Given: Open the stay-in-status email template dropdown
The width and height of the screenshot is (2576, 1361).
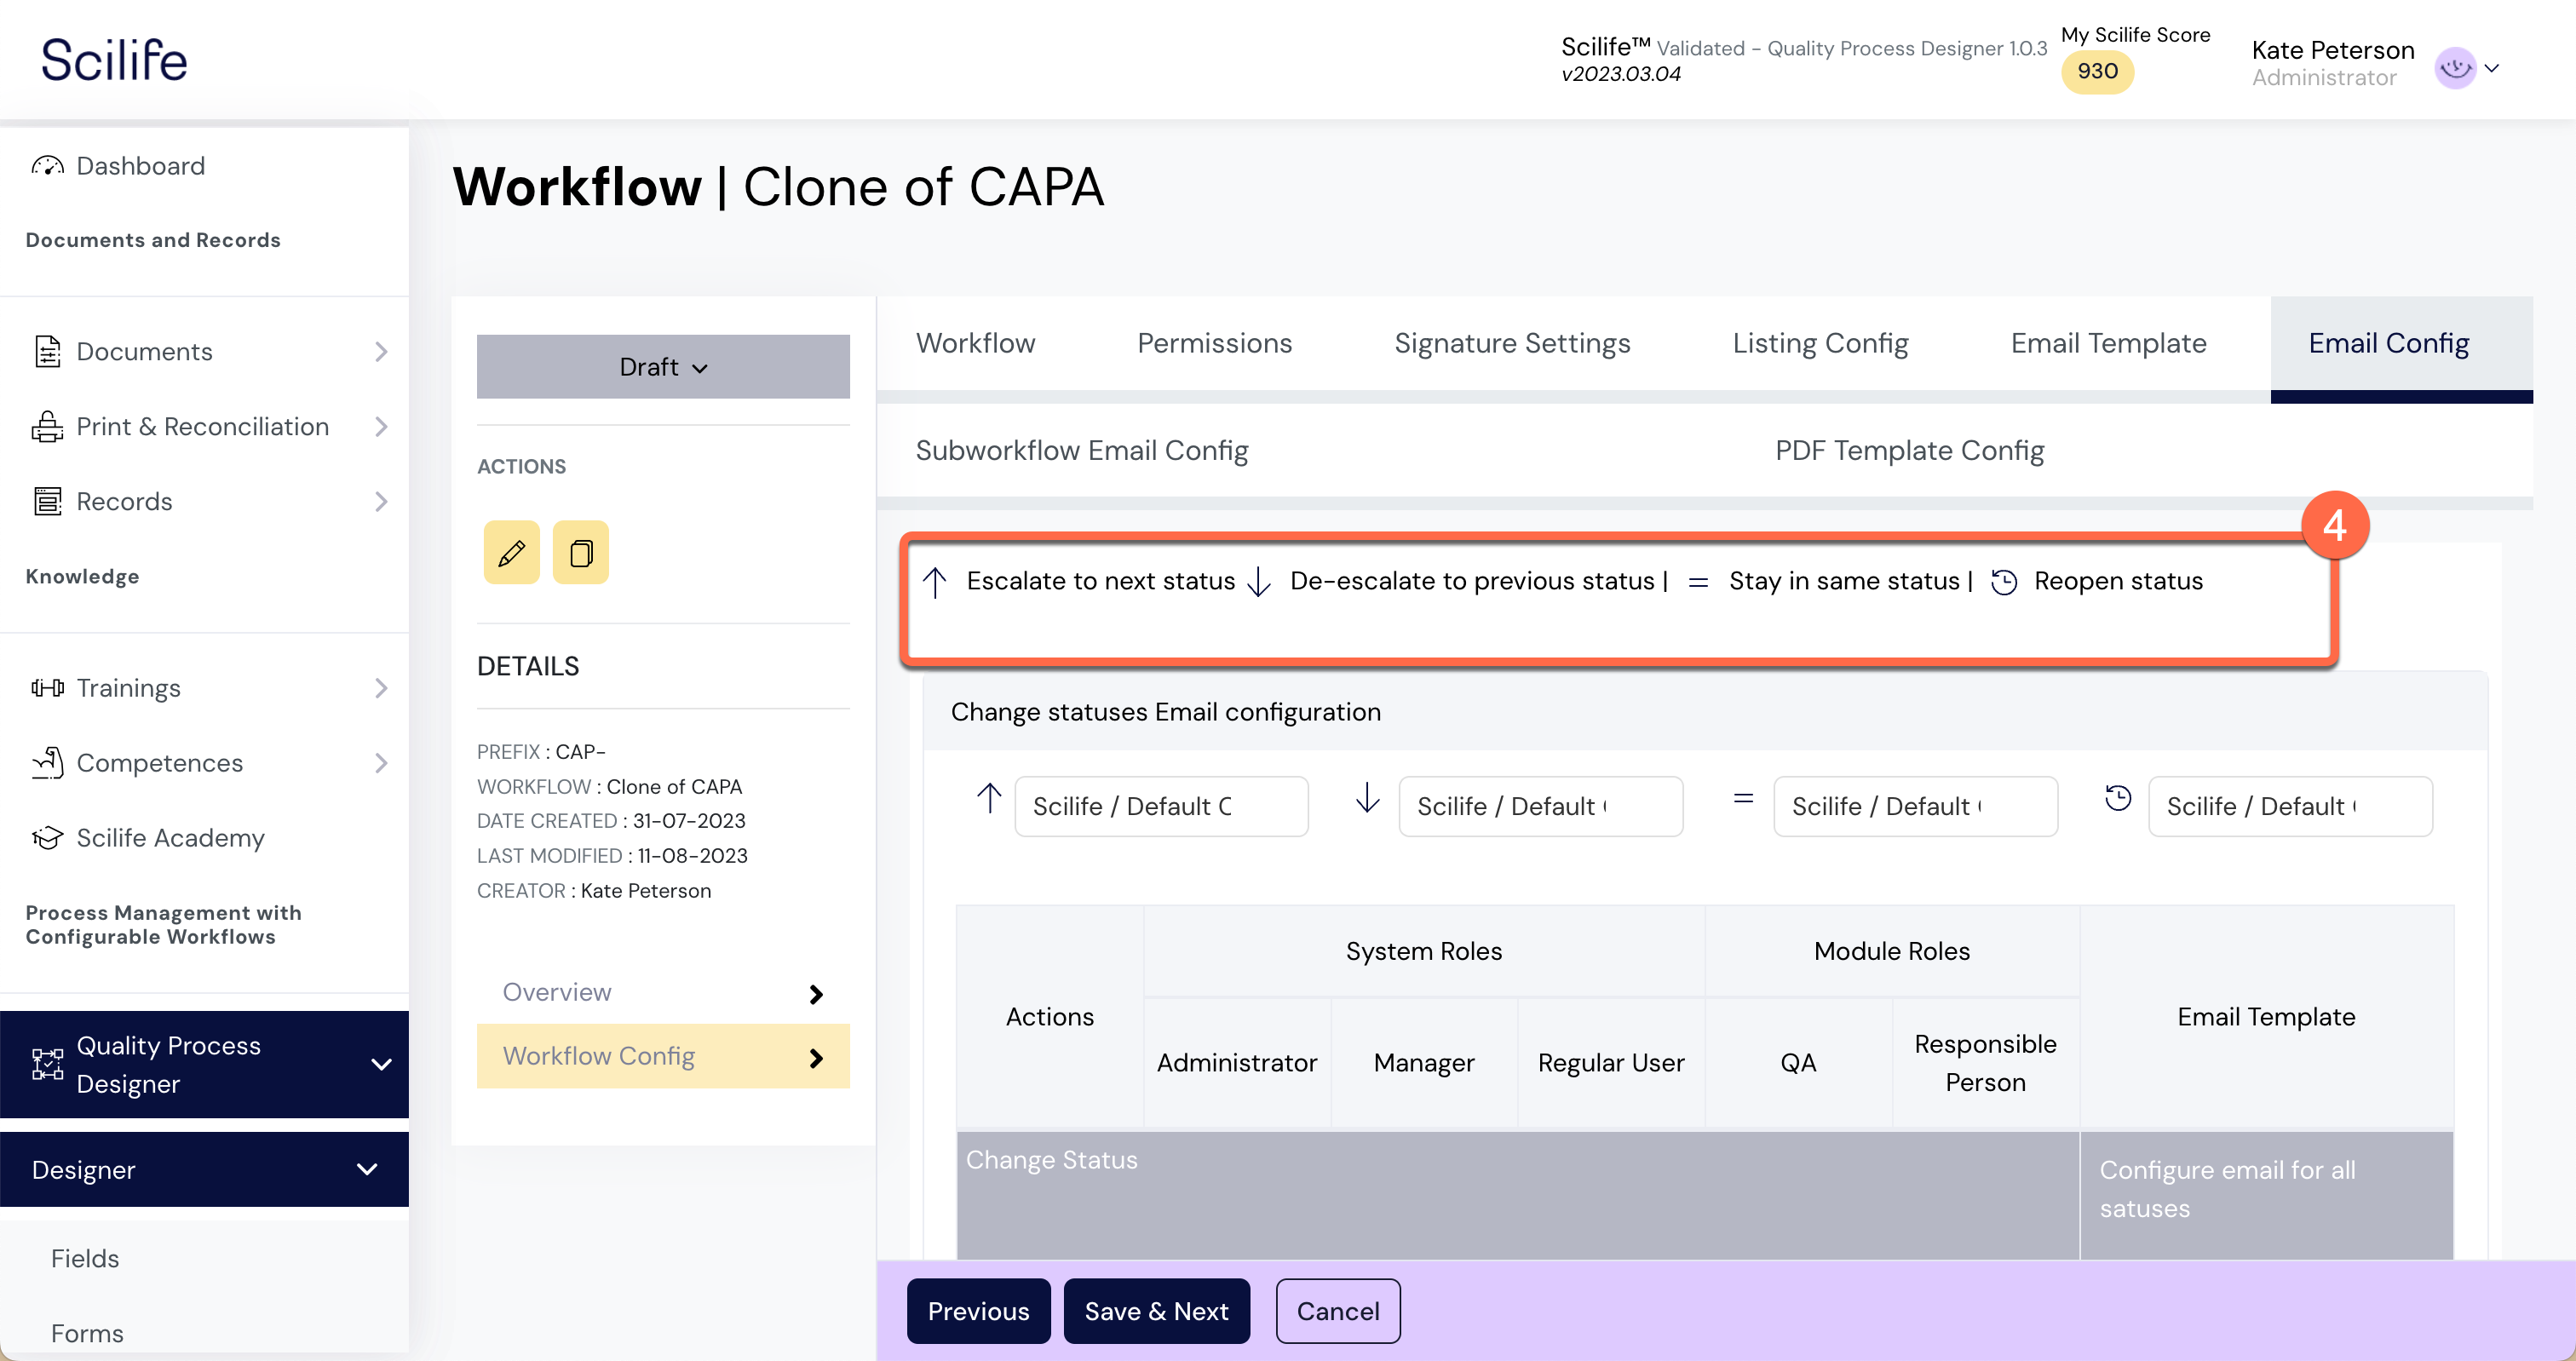Looking at the screenshot, I should [x=1915, y=806].
